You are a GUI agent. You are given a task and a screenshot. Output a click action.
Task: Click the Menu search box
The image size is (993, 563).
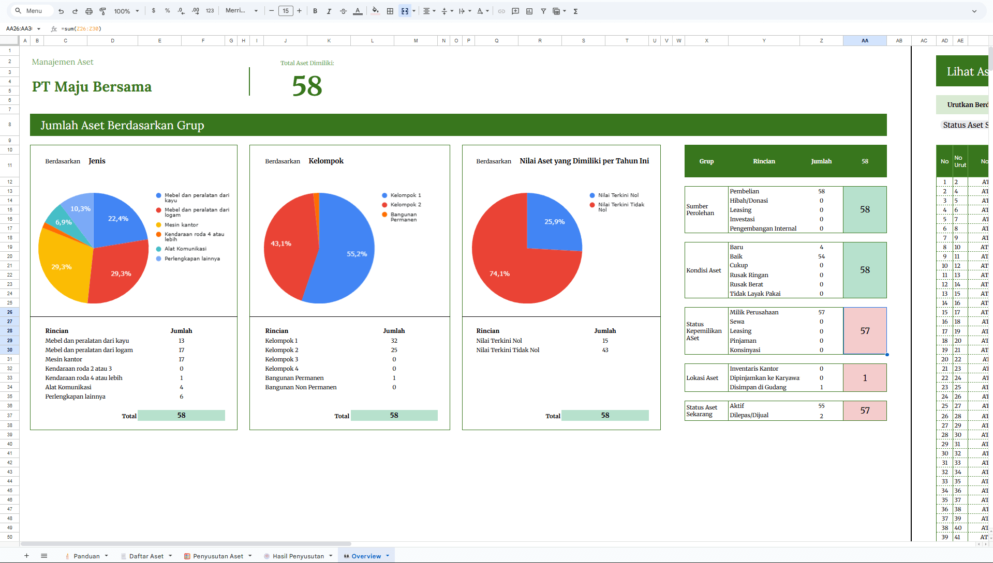click(34, 11)
